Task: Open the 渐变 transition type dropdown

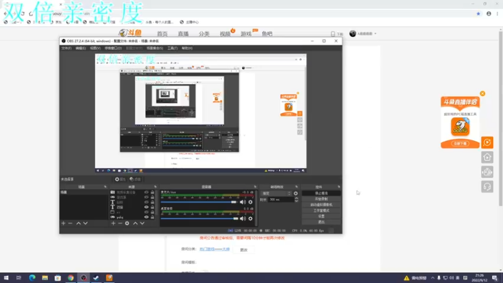Action: coord(276,194)
